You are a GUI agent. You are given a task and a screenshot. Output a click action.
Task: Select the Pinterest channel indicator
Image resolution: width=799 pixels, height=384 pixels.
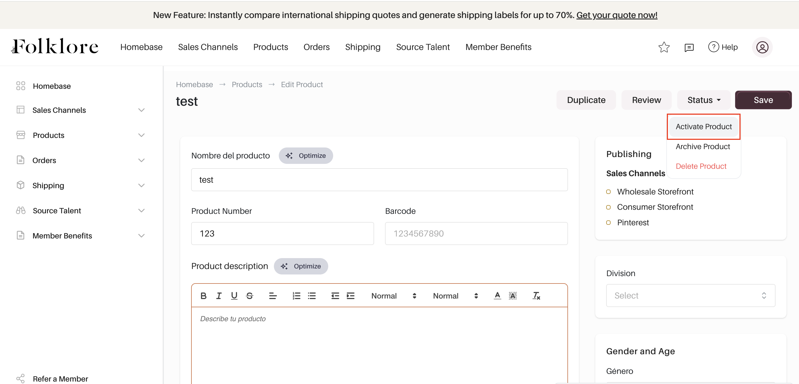click(x=608, y=223)
